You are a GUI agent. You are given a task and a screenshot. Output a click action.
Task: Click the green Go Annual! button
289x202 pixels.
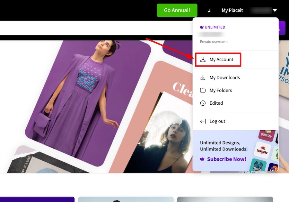click(x=177, y=10)
